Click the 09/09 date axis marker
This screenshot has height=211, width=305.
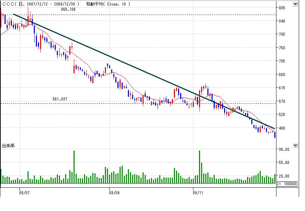tap(114, 192)
